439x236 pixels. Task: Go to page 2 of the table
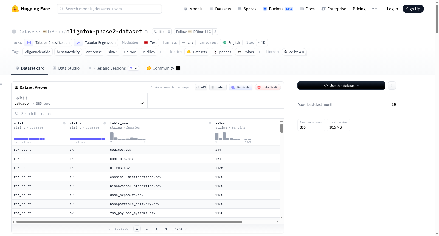coord(147,229)
